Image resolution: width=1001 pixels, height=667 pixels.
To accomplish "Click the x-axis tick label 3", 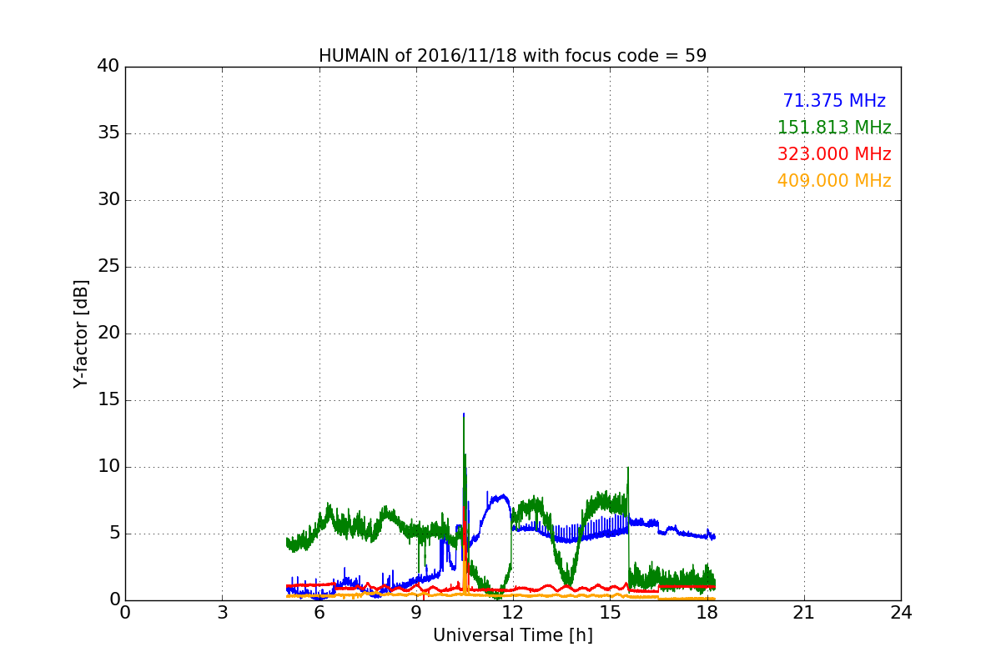I will [x=222, y=613].
